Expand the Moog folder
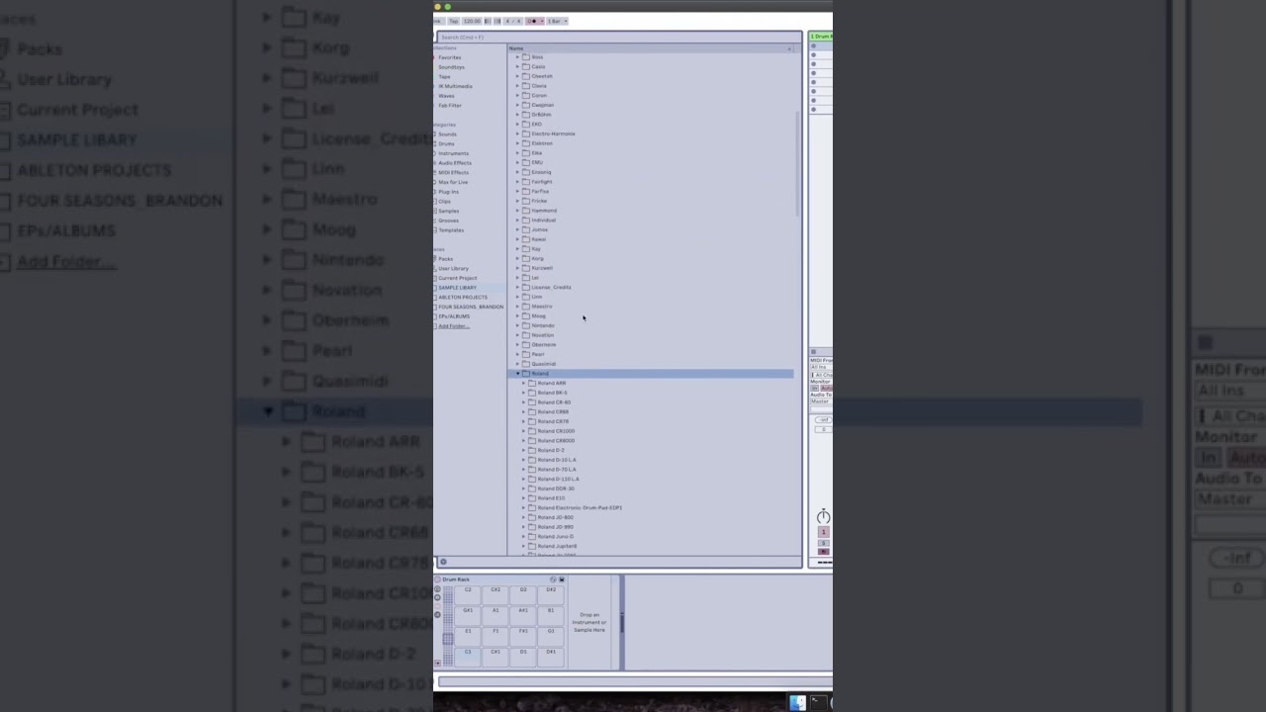 coord(516,316)
